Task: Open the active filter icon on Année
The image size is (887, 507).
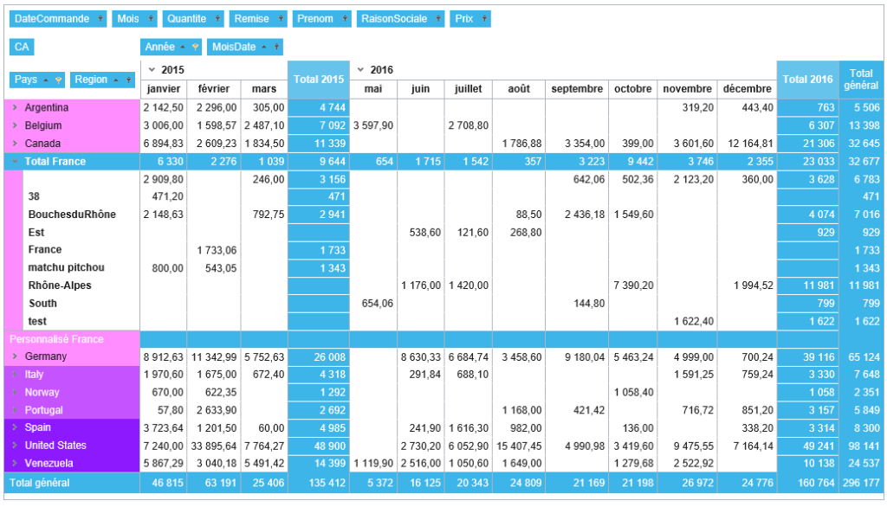Action: click(x=195, y=47)
